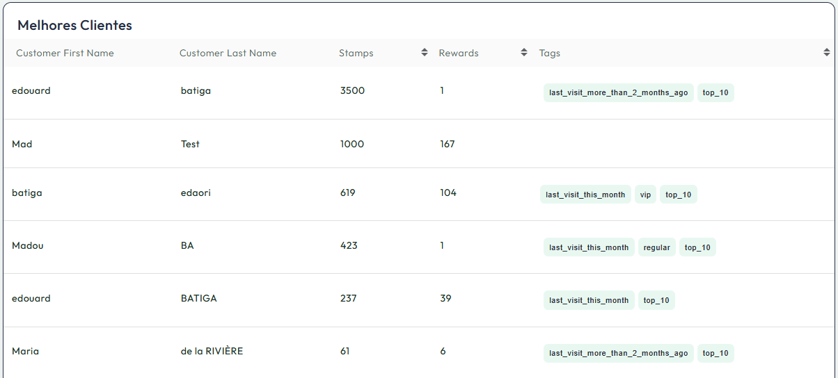Click the first name Mad
This screenshot has height=378, width=838.
(x=22, y=144)
